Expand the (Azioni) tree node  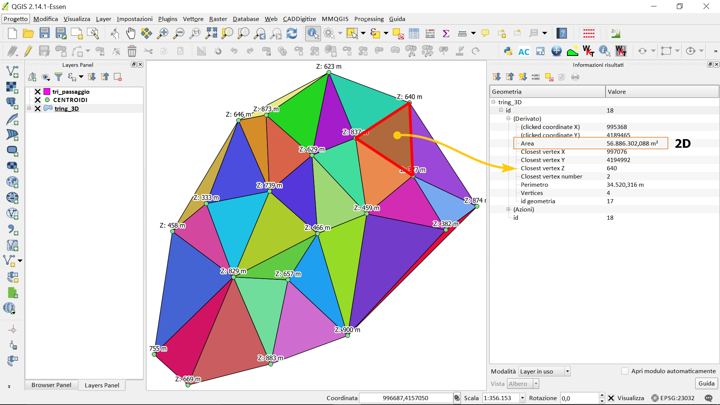(508, 209)
